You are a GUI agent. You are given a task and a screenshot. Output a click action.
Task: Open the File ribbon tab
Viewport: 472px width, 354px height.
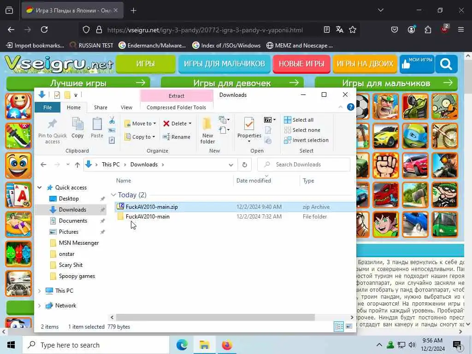tap(47, 107)
